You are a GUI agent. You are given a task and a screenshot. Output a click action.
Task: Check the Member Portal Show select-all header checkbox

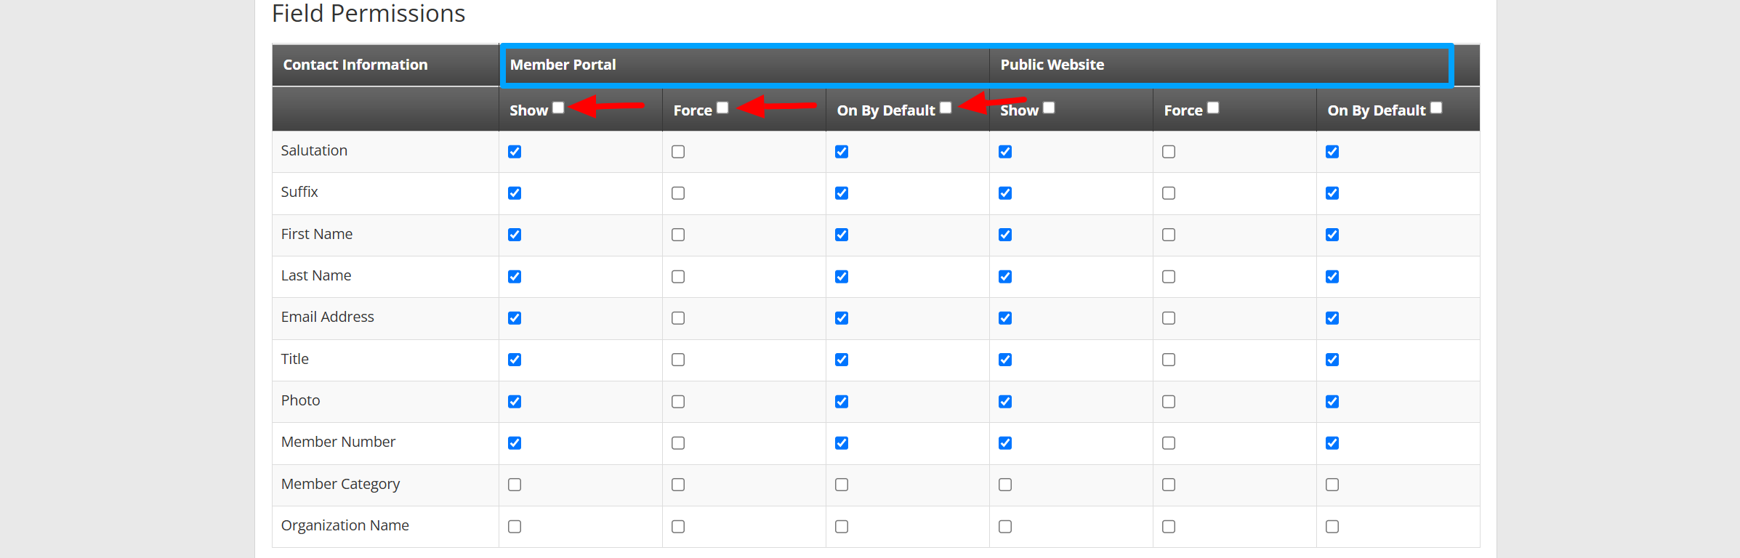(x=558, y=108)
